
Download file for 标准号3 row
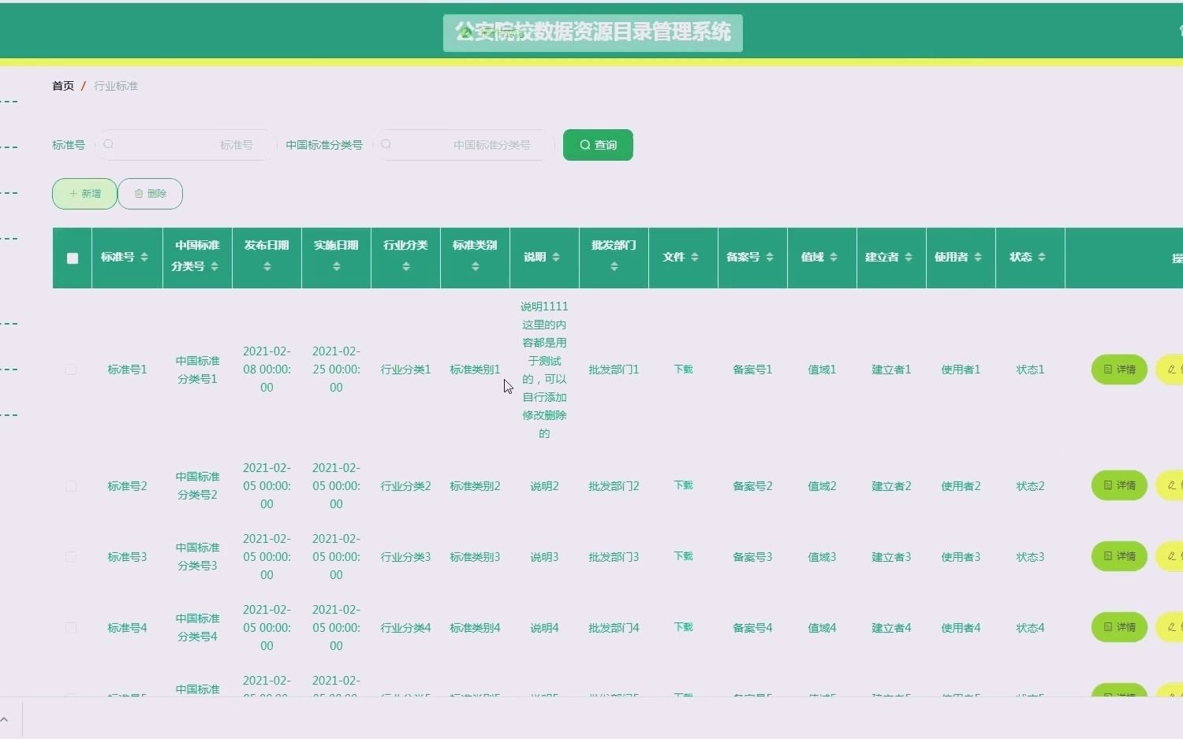pos(683,556)
